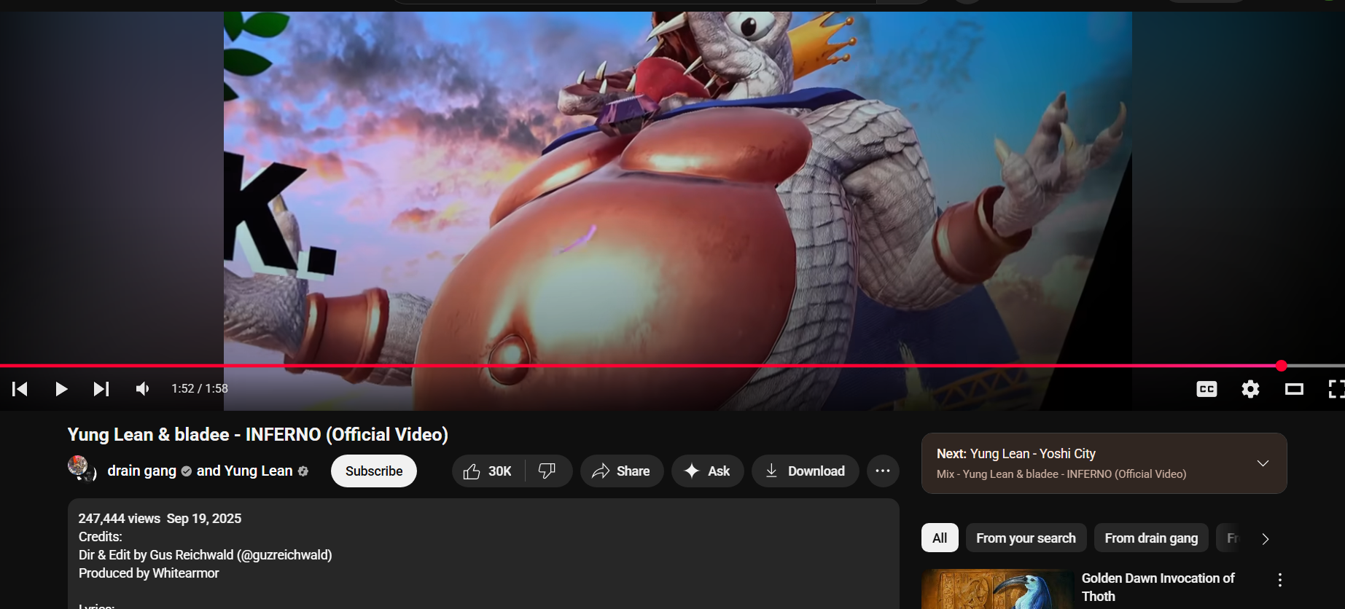Open the player settings gear

point(1250,389)
